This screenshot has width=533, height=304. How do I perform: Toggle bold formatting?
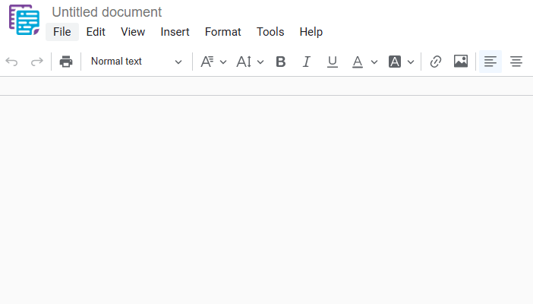click(281, 62)
